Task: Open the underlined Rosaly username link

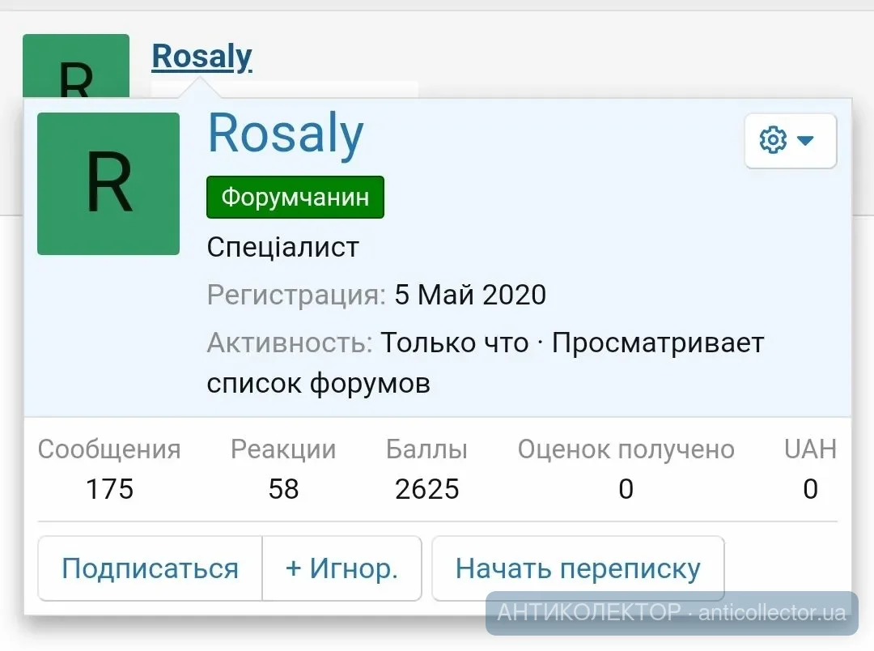Action: pos(202,57)
